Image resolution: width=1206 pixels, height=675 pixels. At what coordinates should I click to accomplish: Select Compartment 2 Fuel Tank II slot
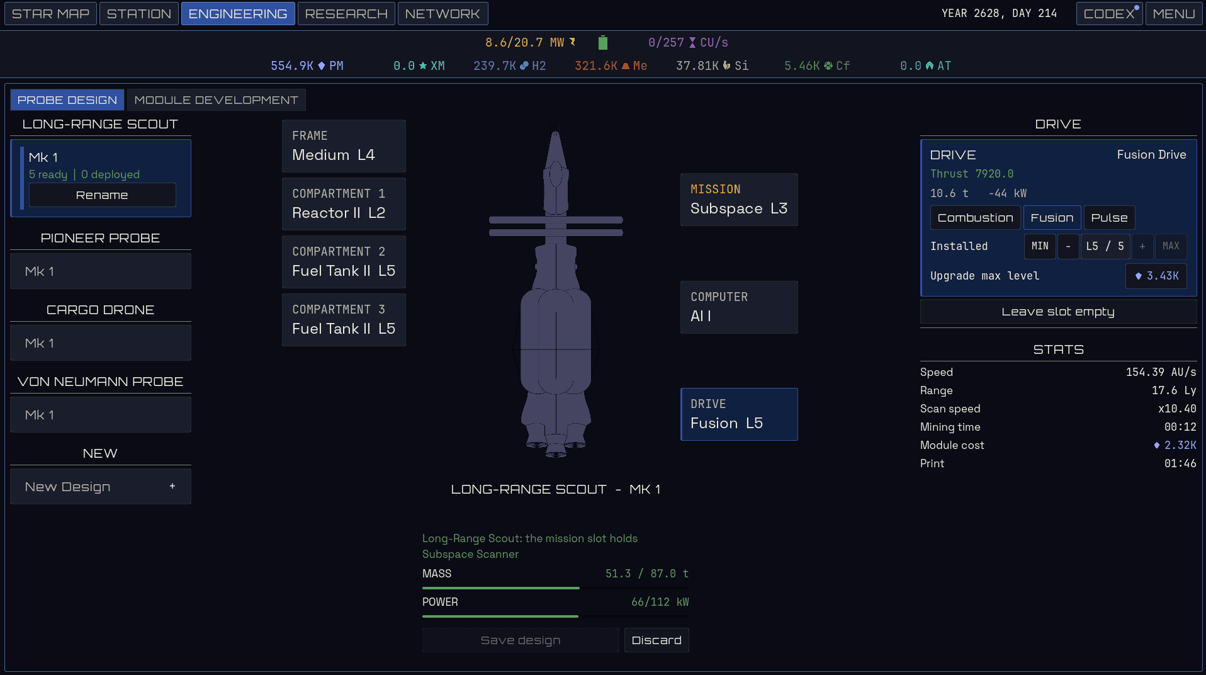tap(344, 262)
